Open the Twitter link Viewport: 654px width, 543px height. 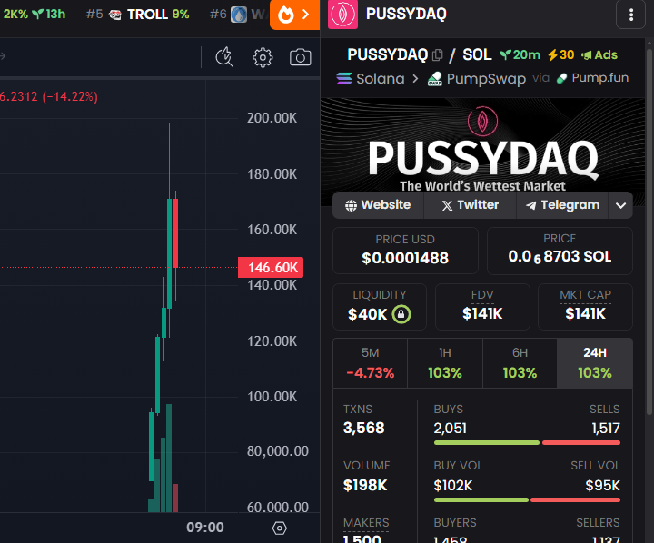(471, 205)
